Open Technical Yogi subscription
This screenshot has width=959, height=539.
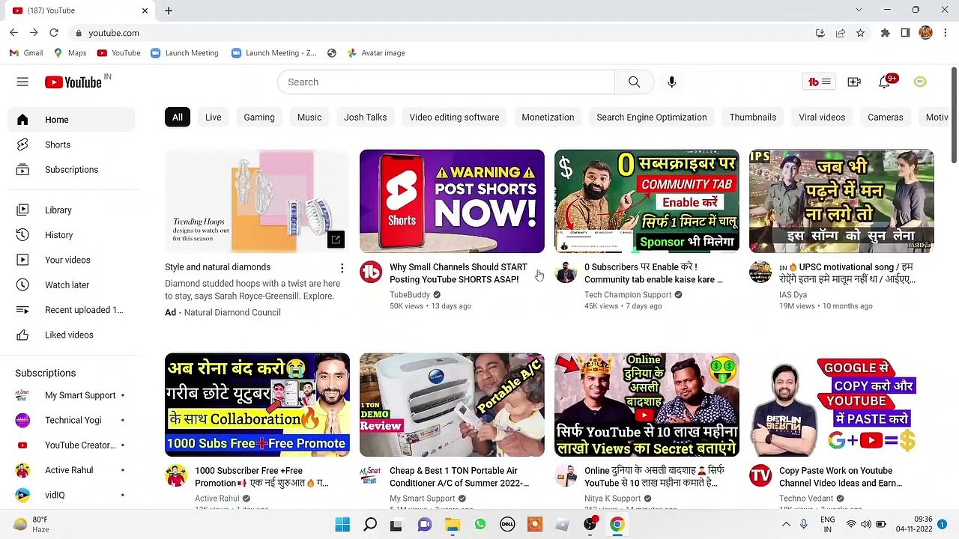point(71,420)
